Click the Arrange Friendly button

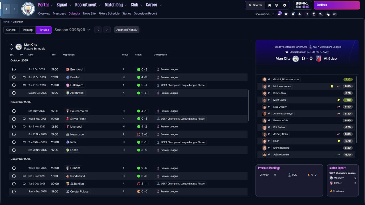coord(127,30)
